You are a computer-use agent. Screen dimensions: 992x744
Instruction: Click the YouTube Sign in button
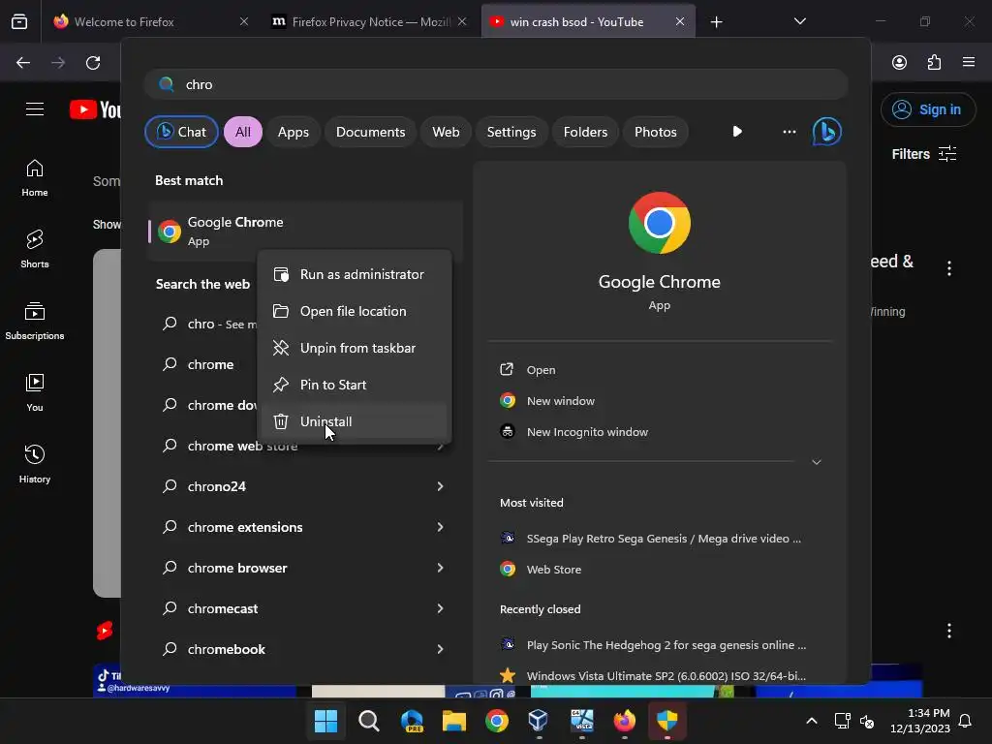coord(927,109)
